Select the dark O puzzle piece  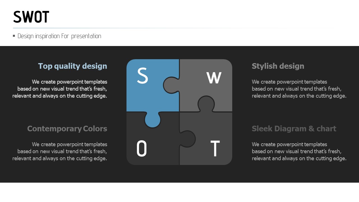pyautogui.click(x=157, y=140)
